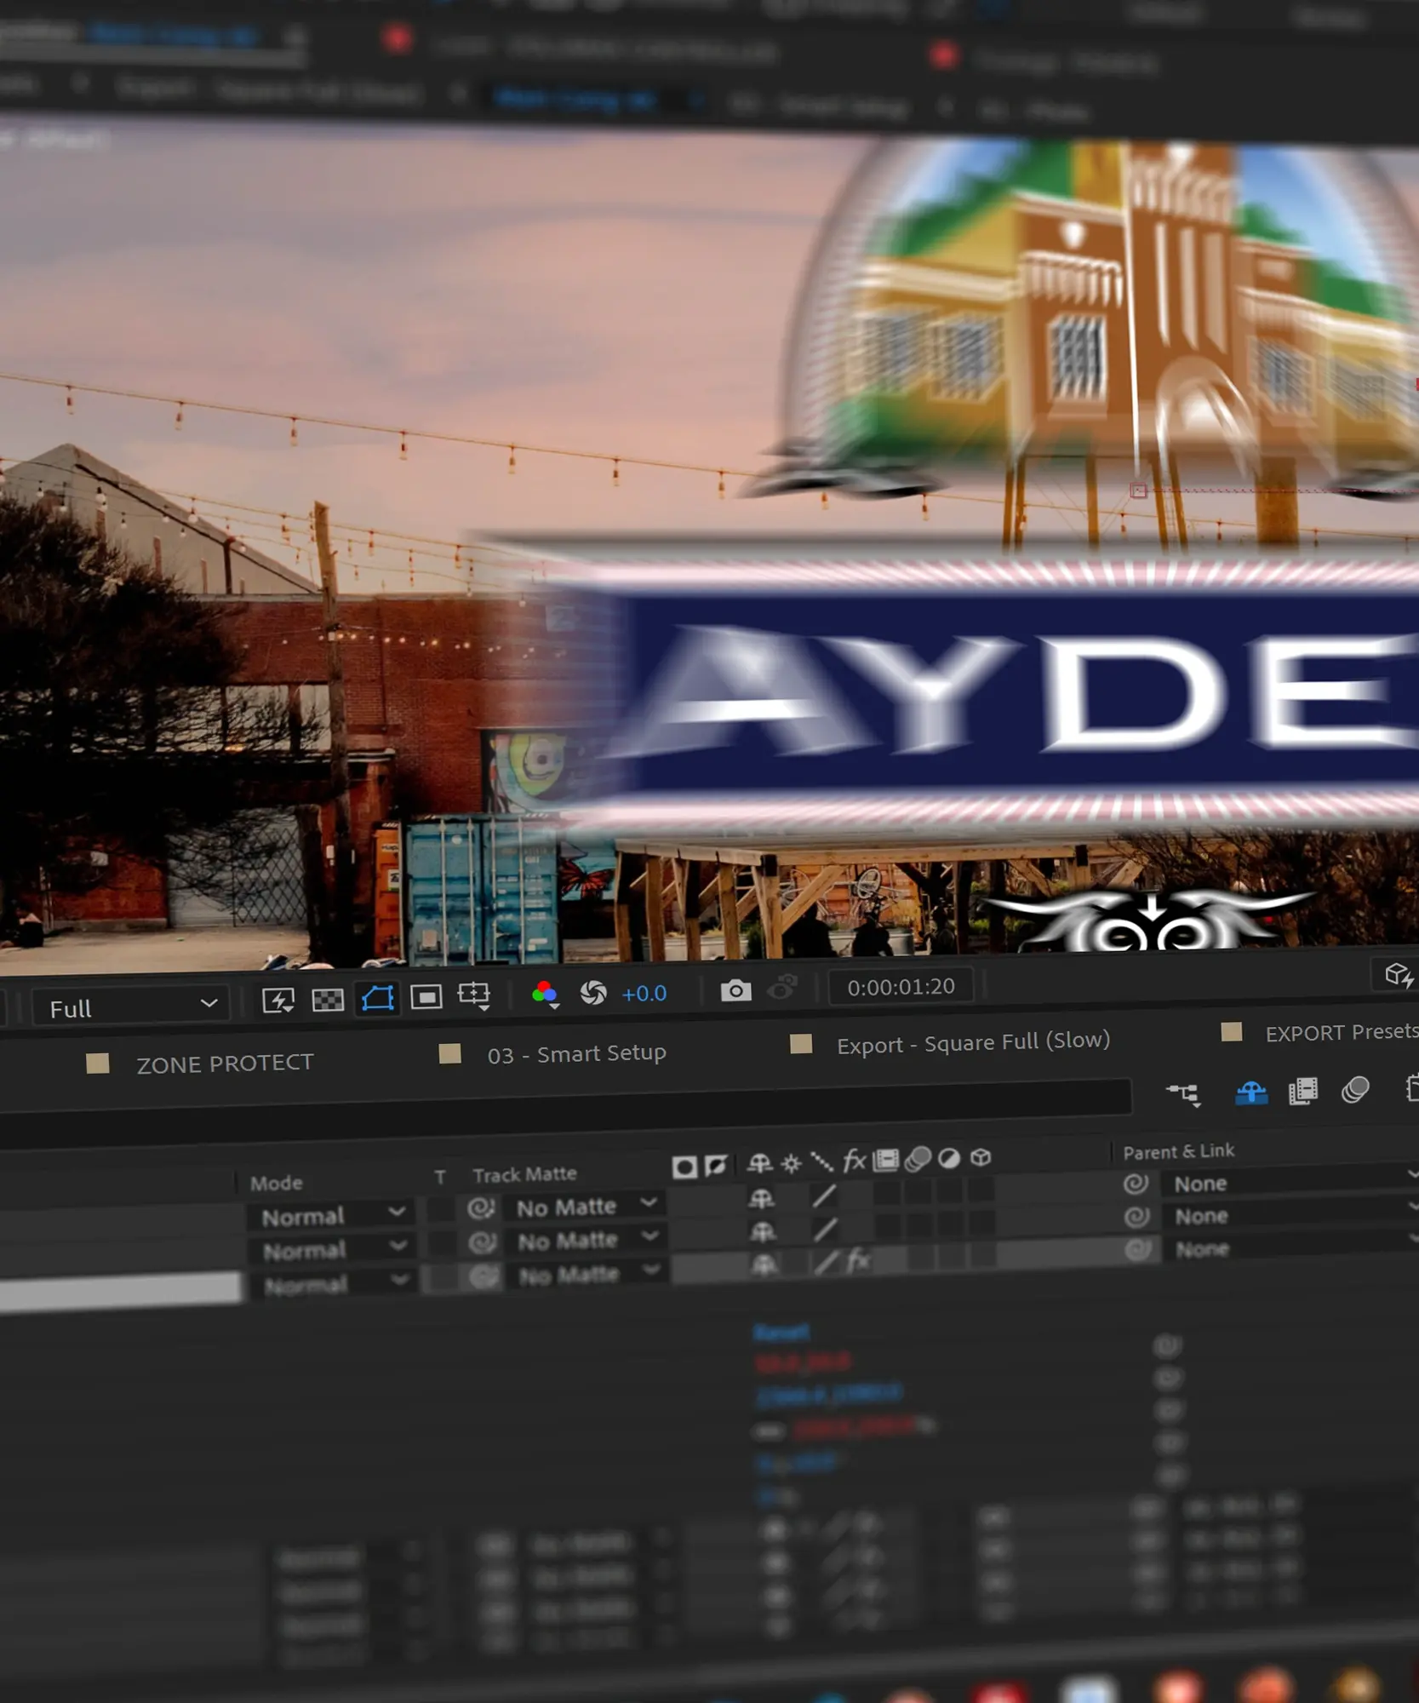
Task: Click the T preserve transparency column header
Action: tap(440, 1178)
